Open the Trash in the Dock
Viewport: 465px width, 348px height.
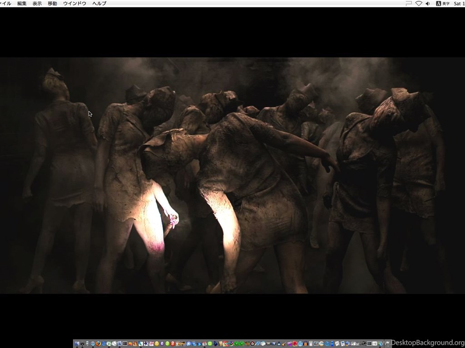pos(388,343)
